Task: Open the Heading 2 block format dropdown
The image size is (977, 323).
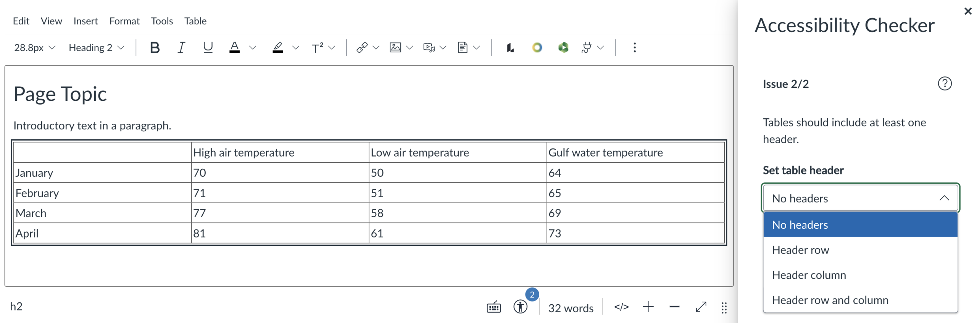Action: tap(96, 48)
